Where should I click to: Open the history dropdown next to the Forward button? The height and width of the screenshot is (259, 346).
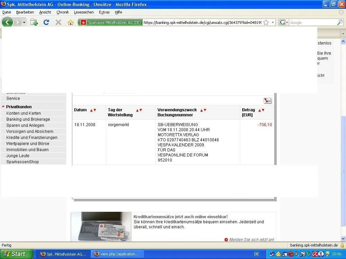tap(24, 23)
